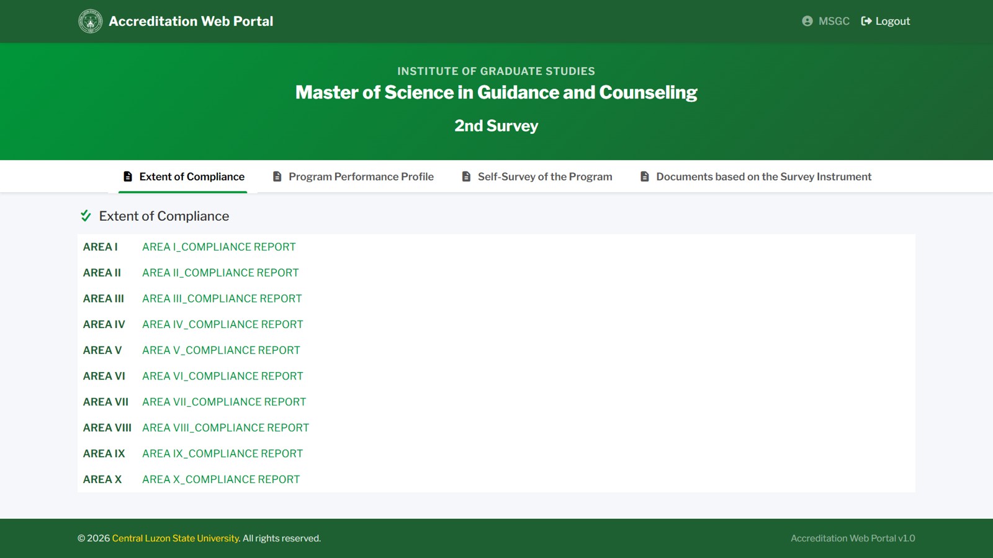Click the Logout text link
This screenshot has height=558, width=993.
892,21
